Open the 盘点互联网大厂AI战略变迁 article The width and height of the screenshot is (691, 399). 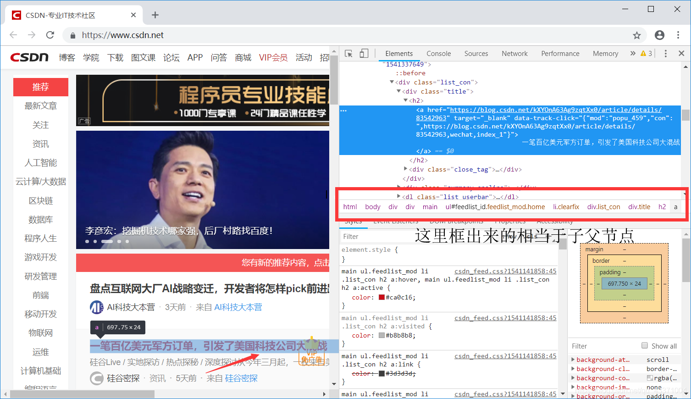point(210,288)
